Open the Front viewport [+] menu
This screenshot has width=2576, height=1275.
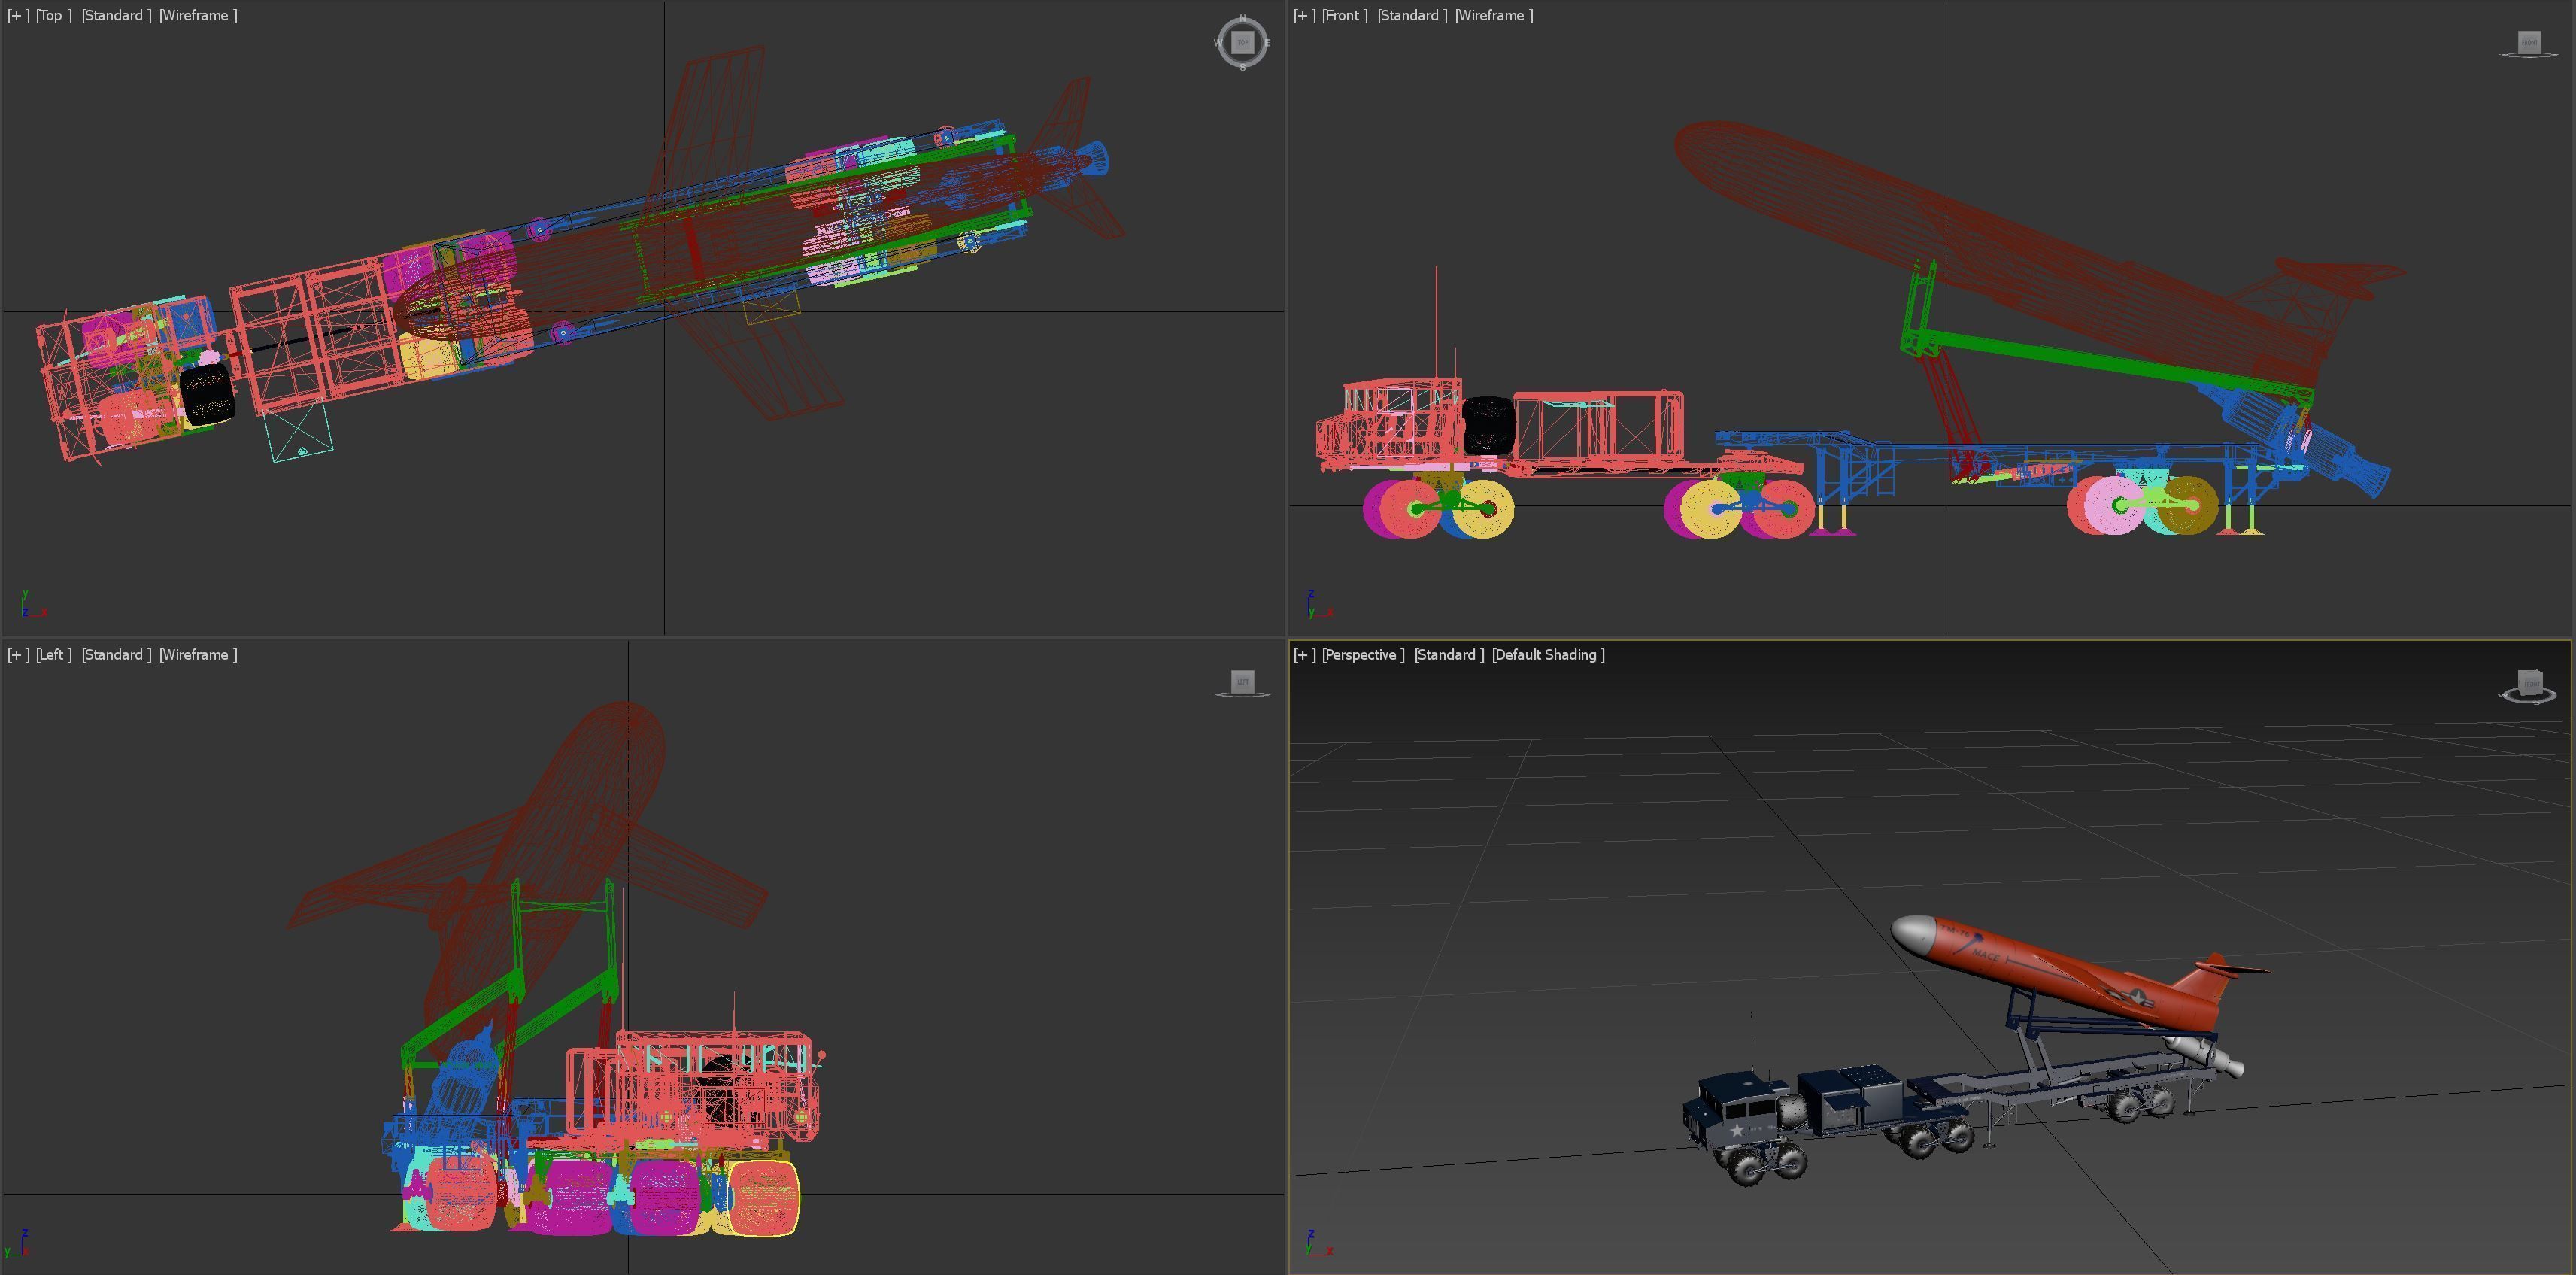[x=1304, y=15]
